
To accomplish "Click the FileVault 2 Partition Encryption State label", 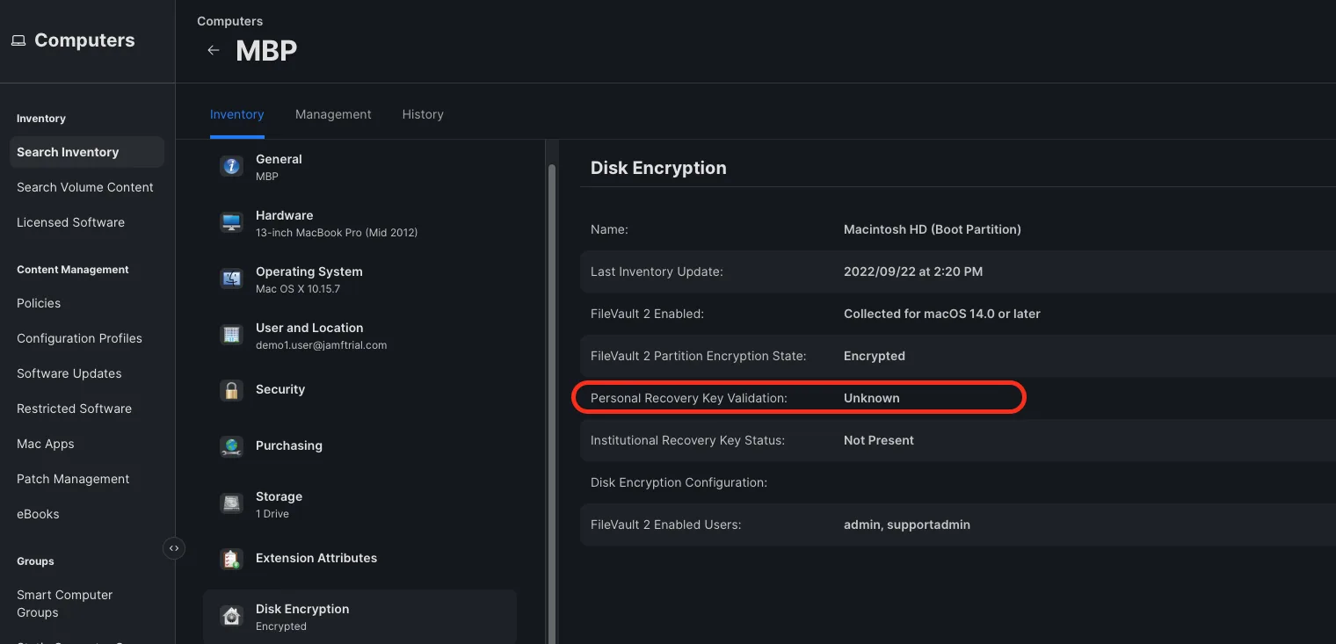I will [699, 356].
